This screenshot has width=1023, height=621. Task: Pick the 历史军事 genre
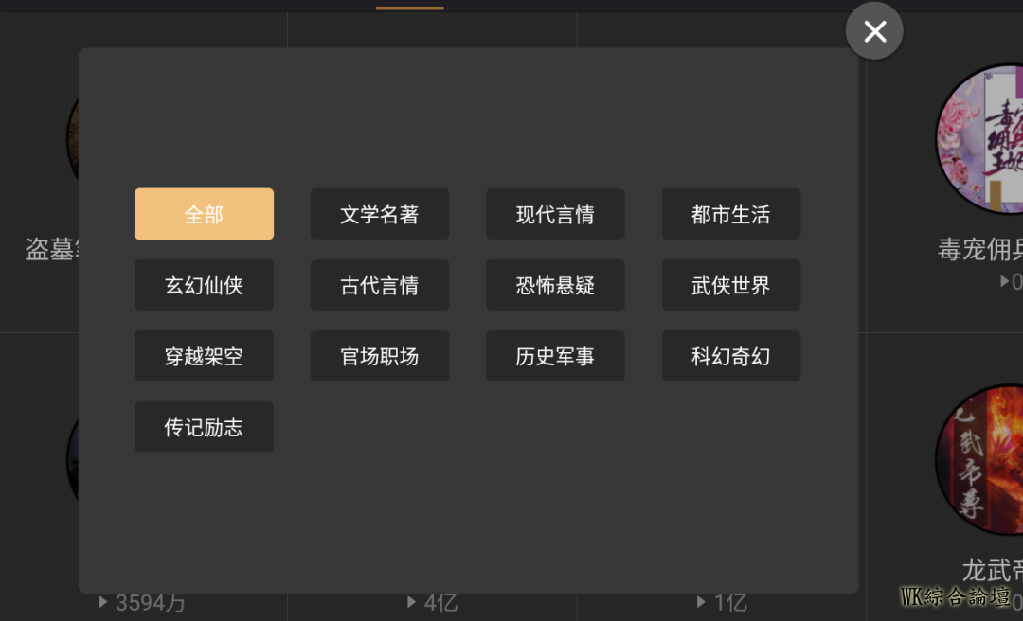click(555, 356)
